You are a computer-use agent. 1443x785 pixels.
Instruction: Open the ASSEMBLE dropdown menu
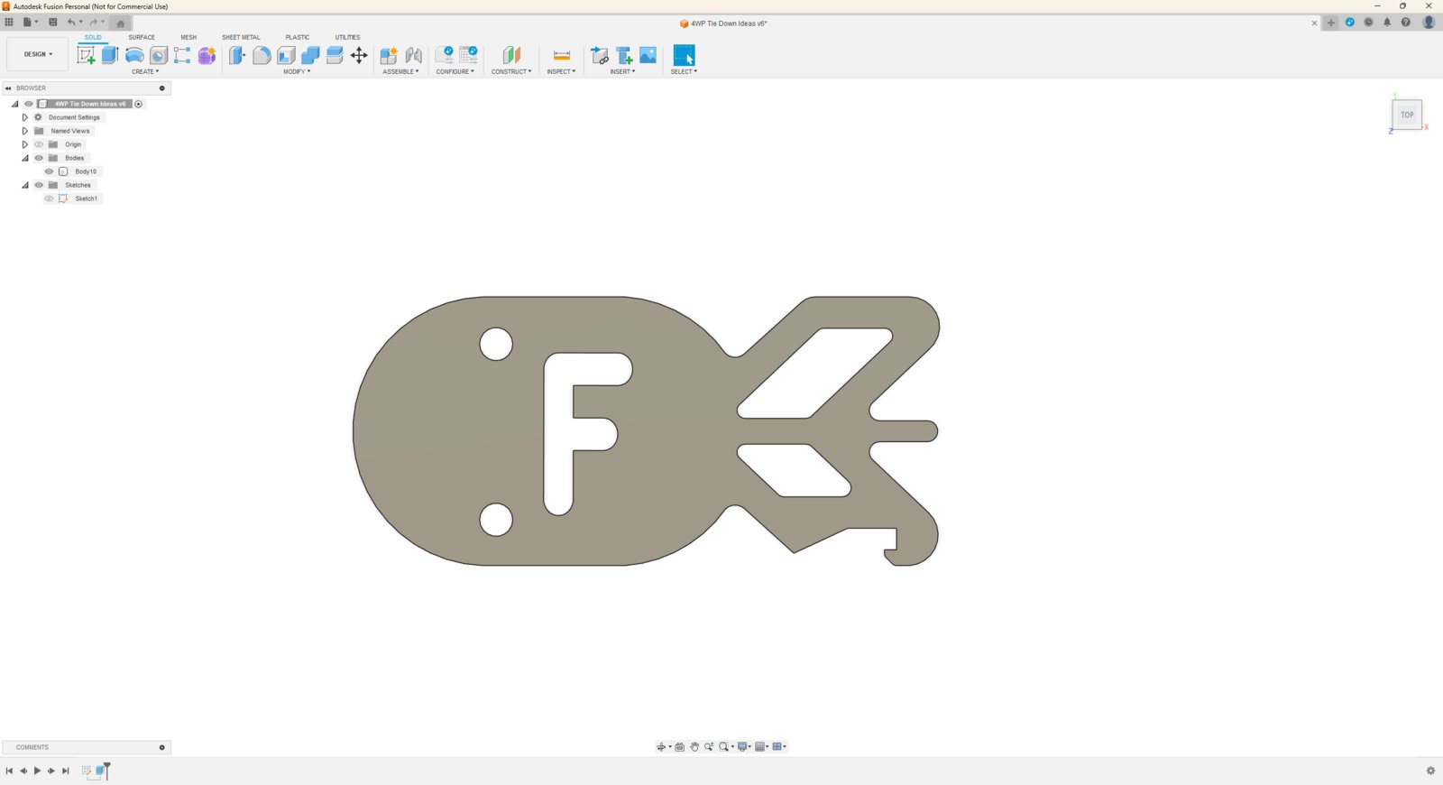[x=400, y=71]
